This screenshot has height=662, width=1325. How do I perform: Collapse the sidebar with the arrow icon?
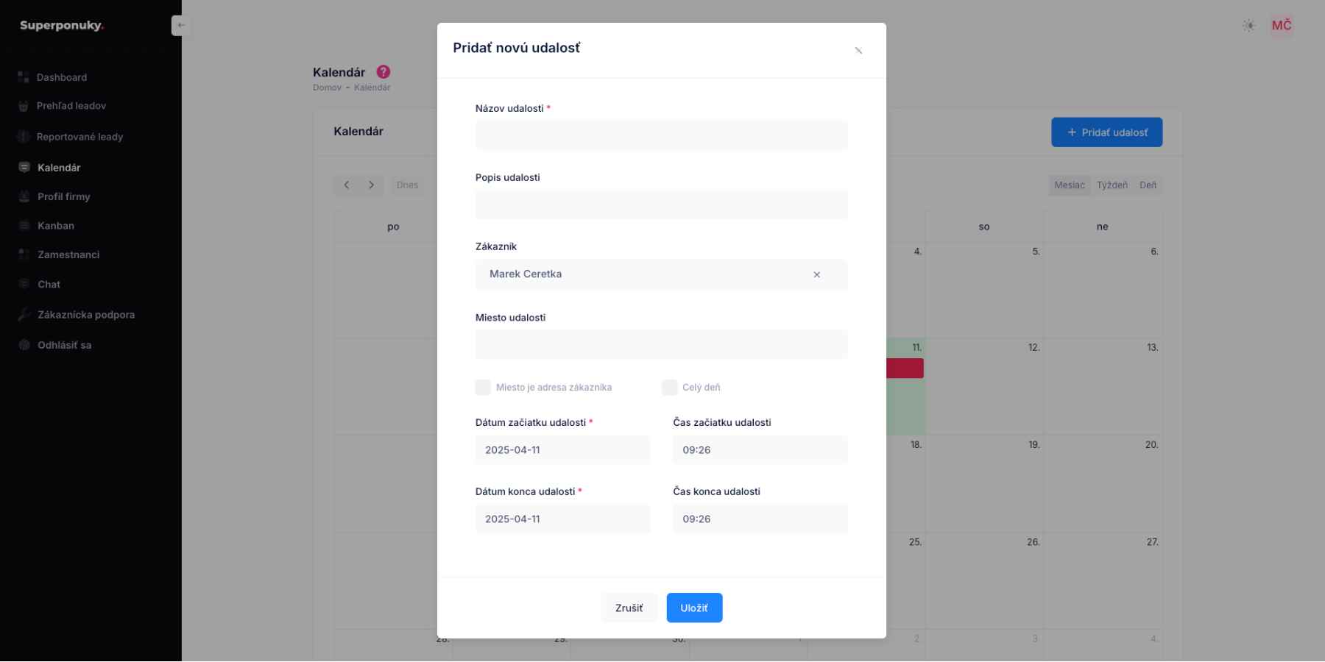180,26
